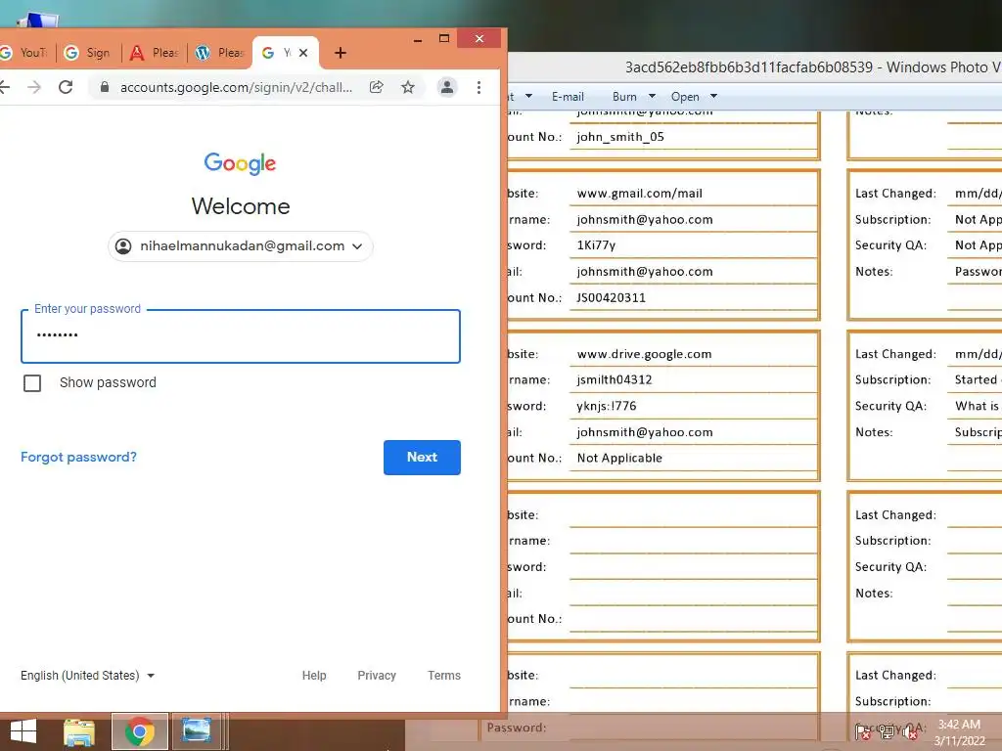The height and width of the screenshot is (751, 1002).
Task: Open the Chrome profile avatar menu
Action: (446, 87)
